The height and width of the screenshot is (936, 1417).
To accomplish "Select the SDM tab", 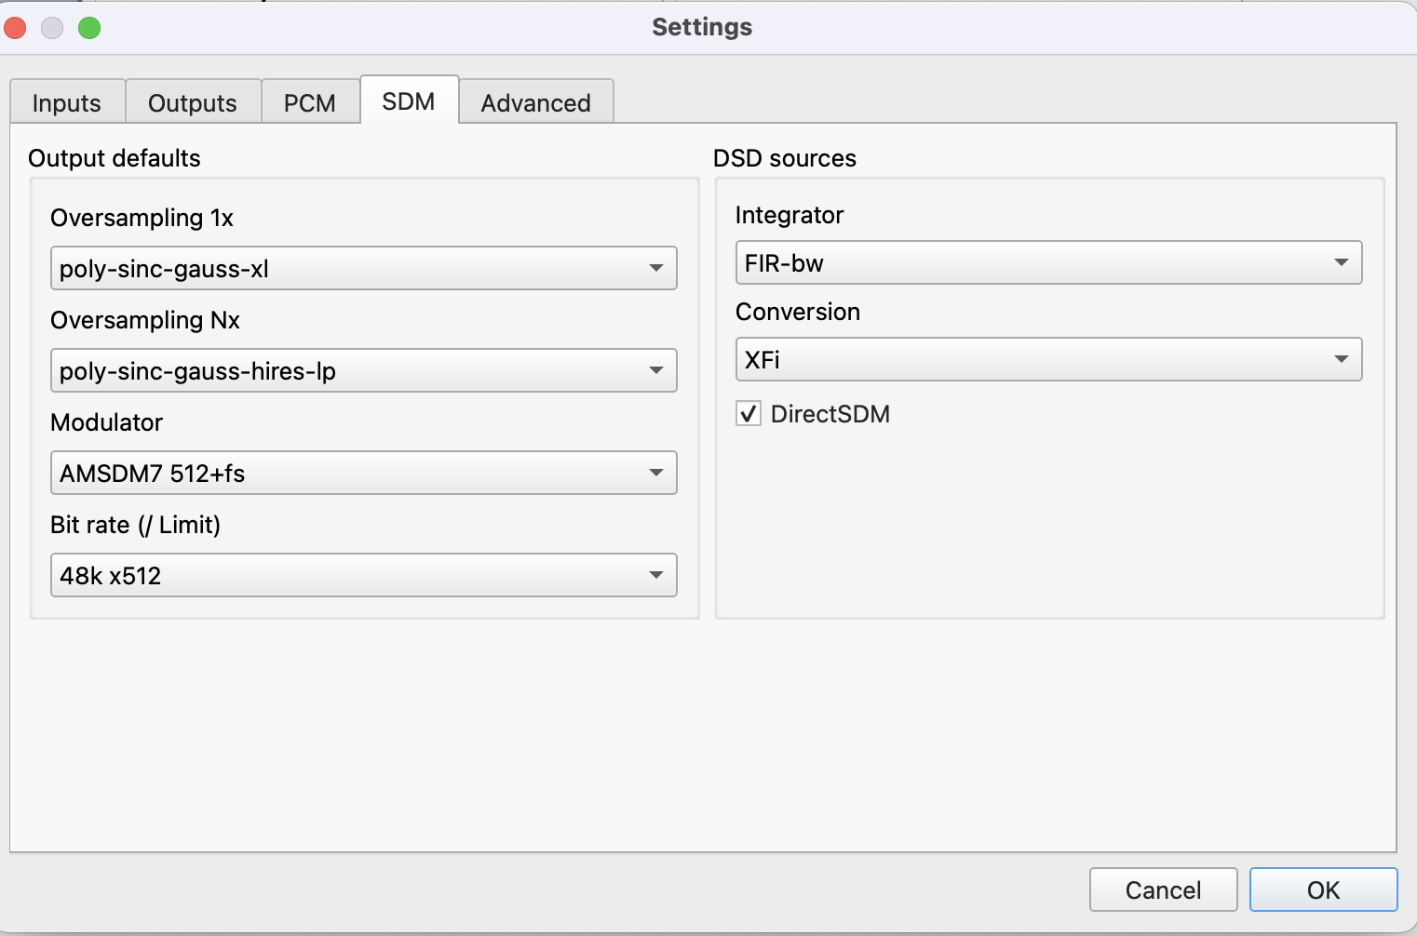I will (409, 100).
